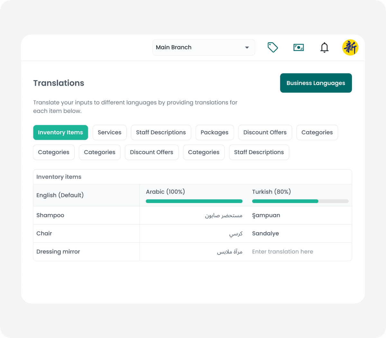The image size is (386, 338).
Task: Click the payments cash icon in the header
Action: [299, 47]
